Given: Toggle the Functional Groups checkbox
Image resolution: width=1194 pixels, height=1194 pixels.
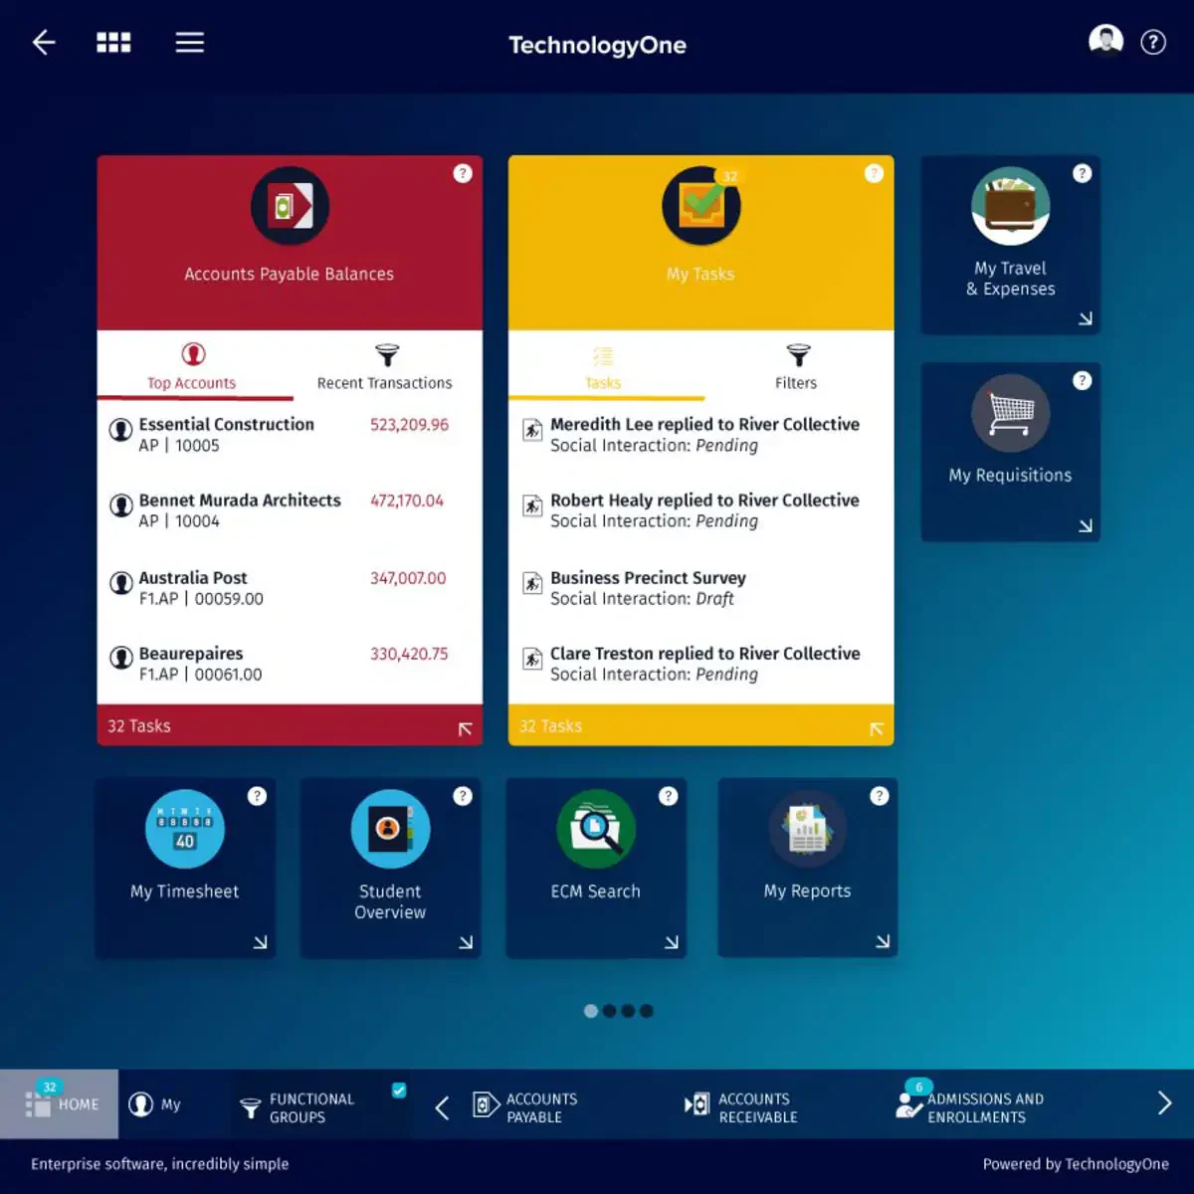Looking at the screenshot, I should (x=399, y=1091).
